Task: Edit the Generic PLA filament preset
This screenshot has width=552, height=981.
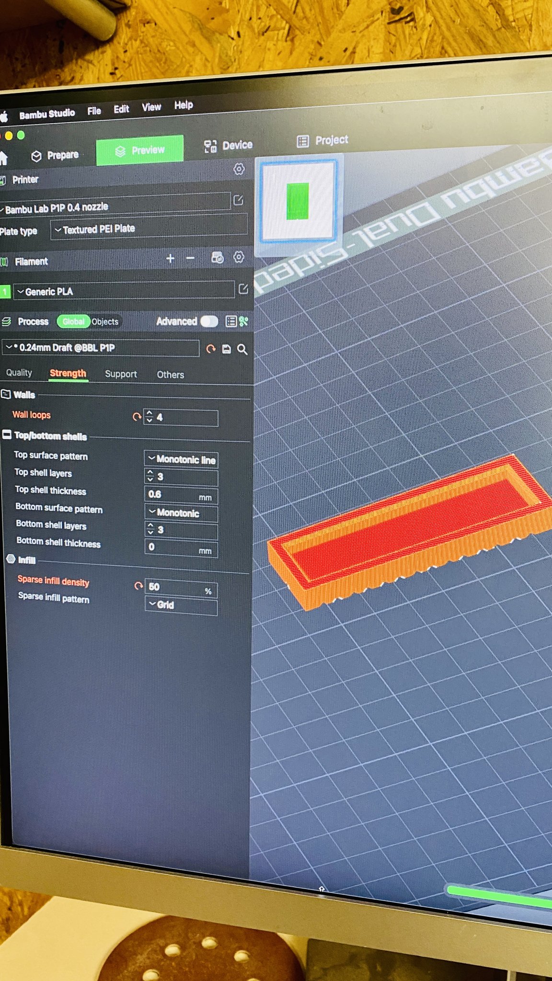Action: tap(243, 289)
